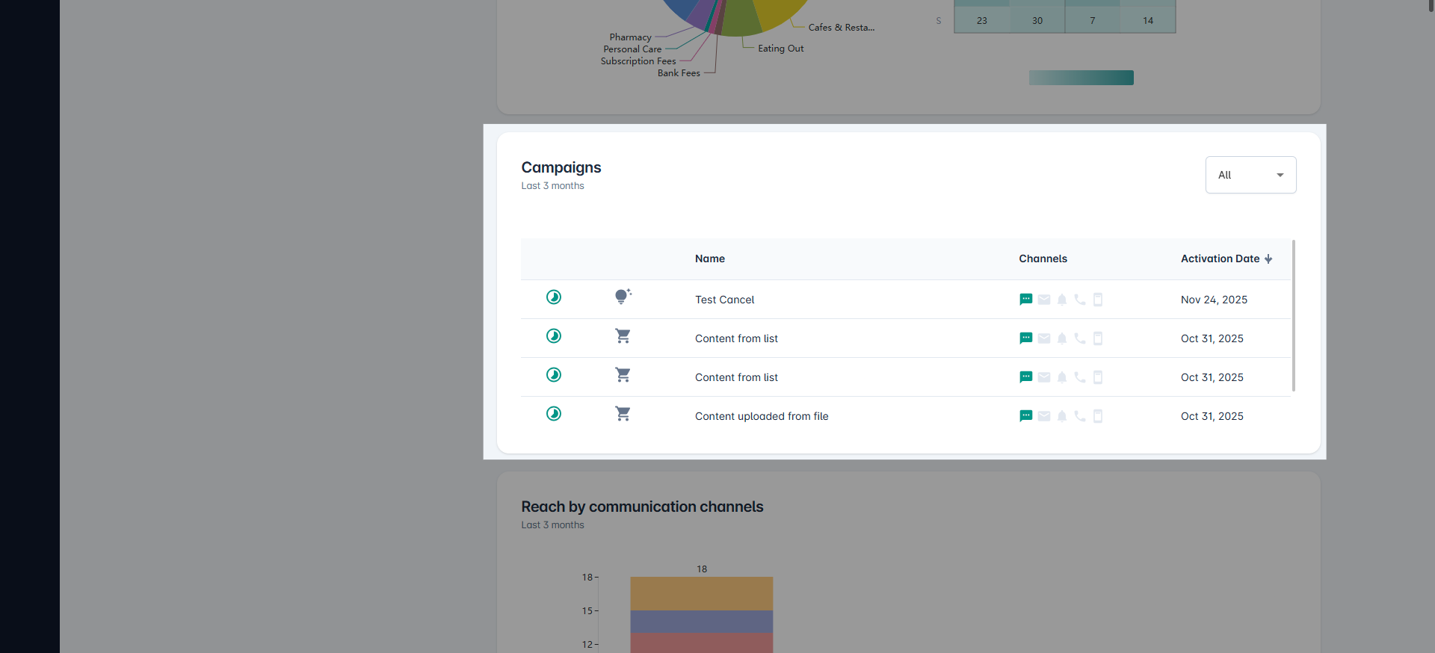This screenshot has width=1435, height=653.
Task: Click Cafes & Resta... pie chart label
Action: click(x=842, y=28)
